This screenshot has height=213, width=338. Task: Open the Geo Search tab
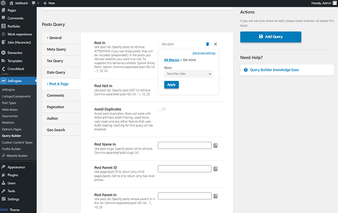tap(61, 130)
